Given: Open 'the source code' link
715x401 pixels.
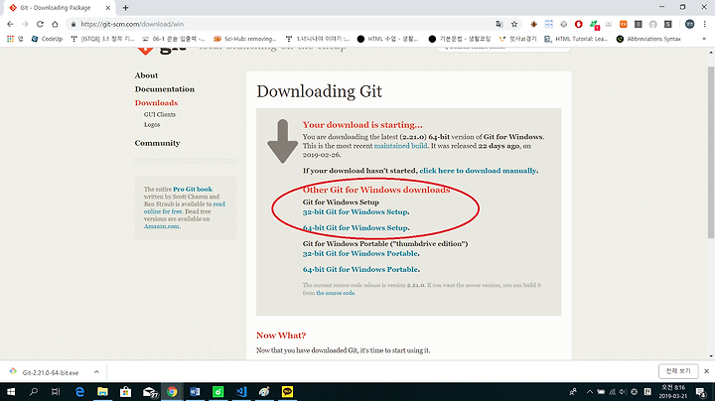Looking at the screenshot, I should 336,293.
